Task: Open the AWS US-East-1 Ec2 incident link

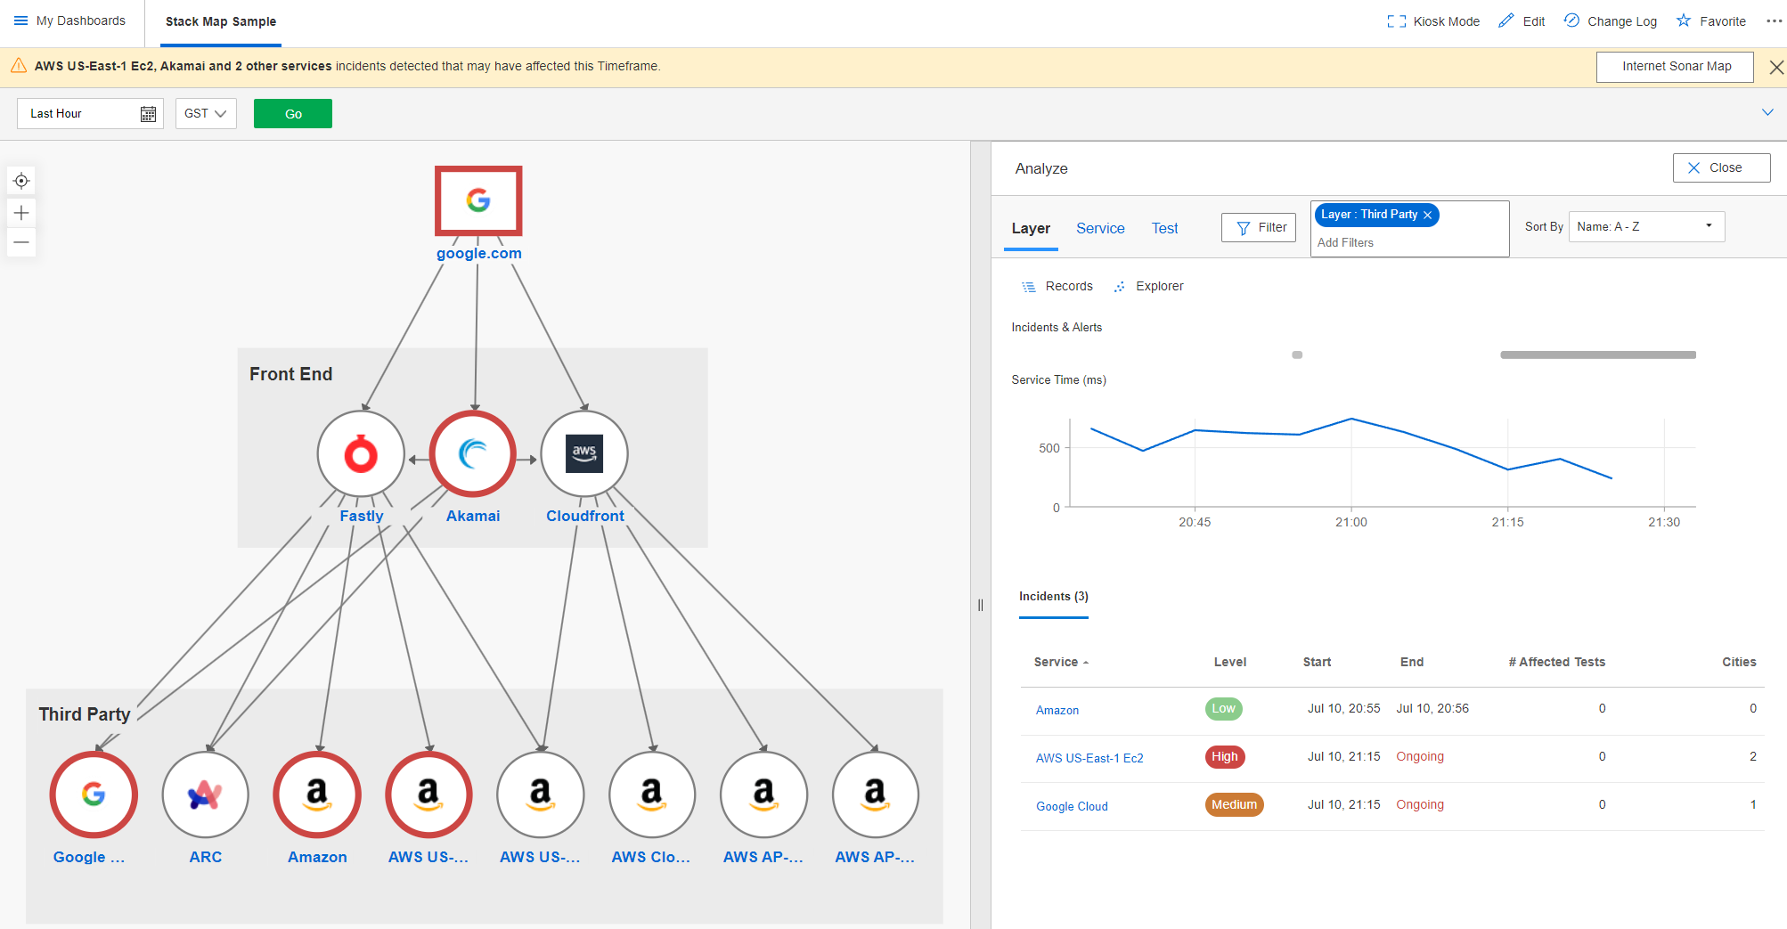Action: 1089,758
